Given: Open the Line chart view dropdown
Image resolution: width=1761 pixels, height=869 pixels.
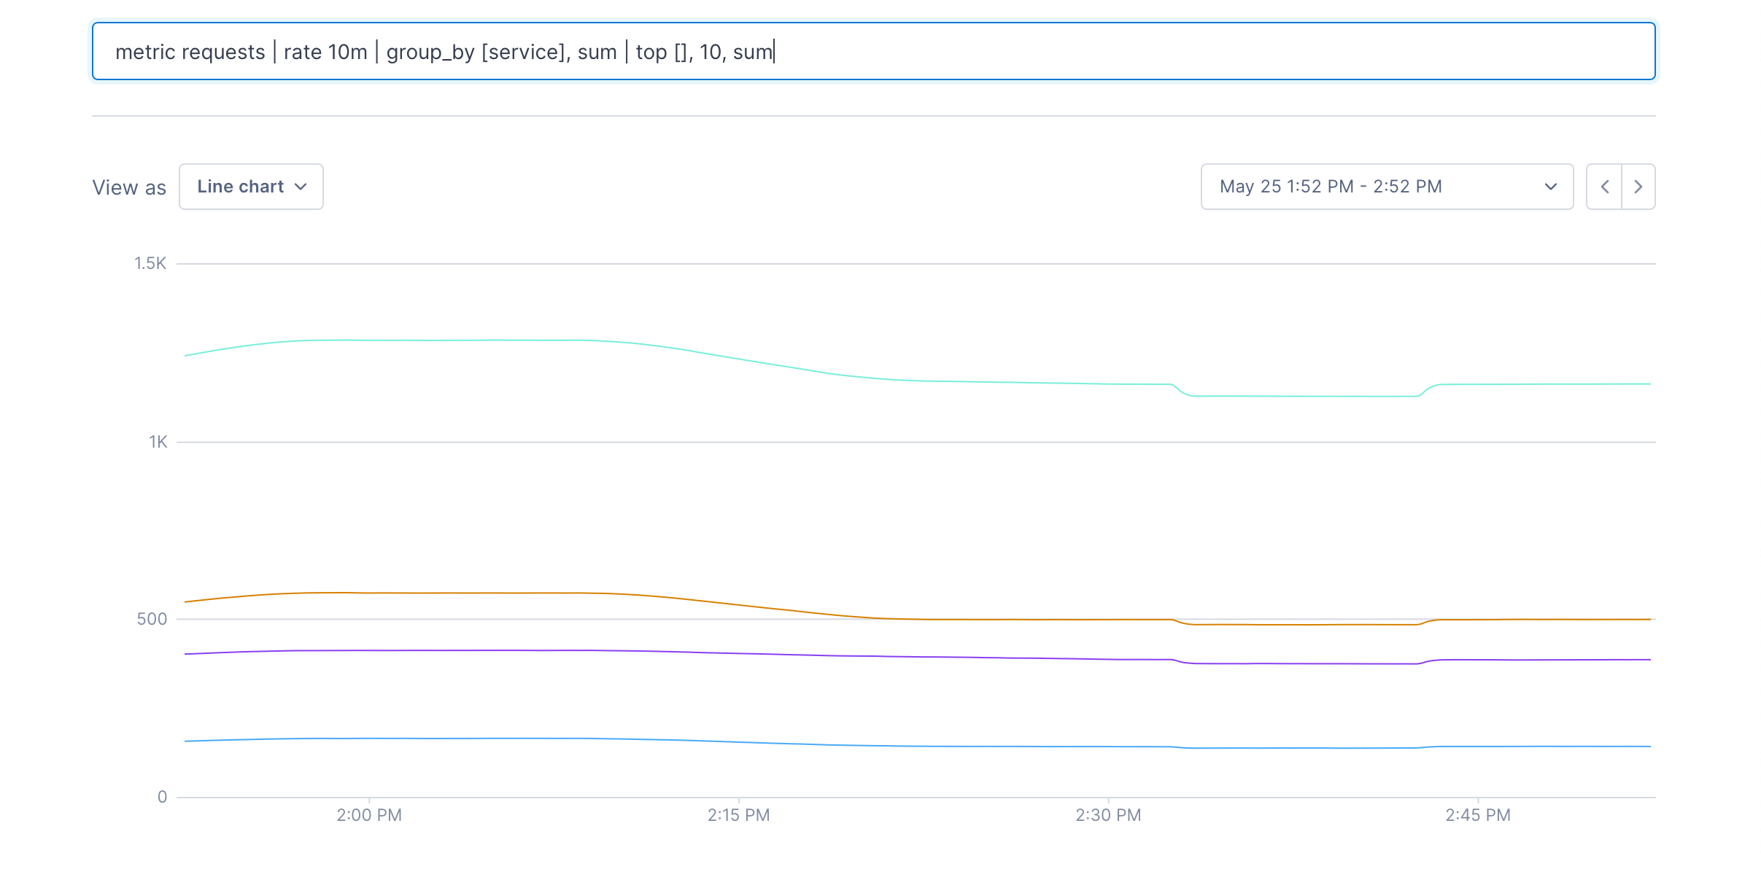Looking at the screenshot, I should [251, 187].
